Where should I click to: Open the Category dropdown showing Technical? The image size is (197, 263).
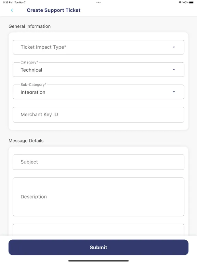pyautogui.click(x=98, y=70)
